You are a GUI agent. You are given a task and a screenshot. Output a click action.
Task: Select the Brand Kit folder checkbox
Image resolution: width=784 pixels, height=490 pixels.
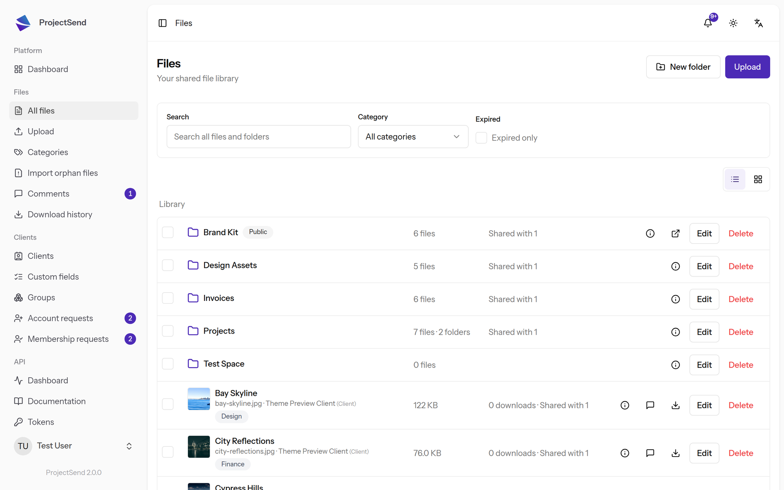click(x=168, y=232)
